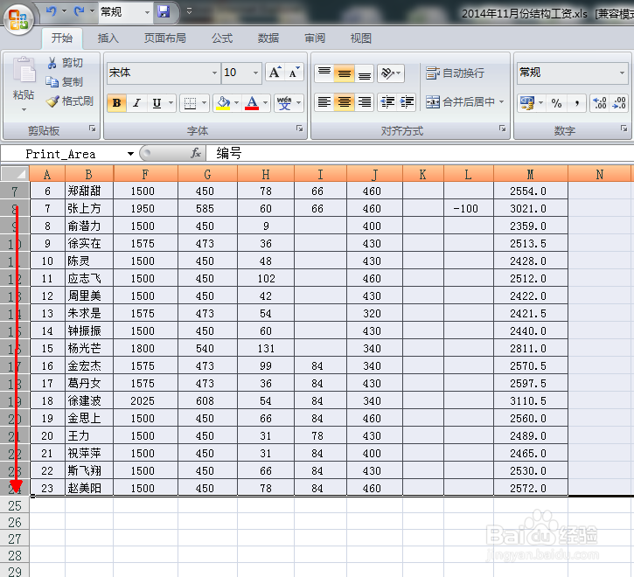The height and width of the screenshot is (577, 634).
Task: Select cell containing 张上方
Action: pos(89,208)
